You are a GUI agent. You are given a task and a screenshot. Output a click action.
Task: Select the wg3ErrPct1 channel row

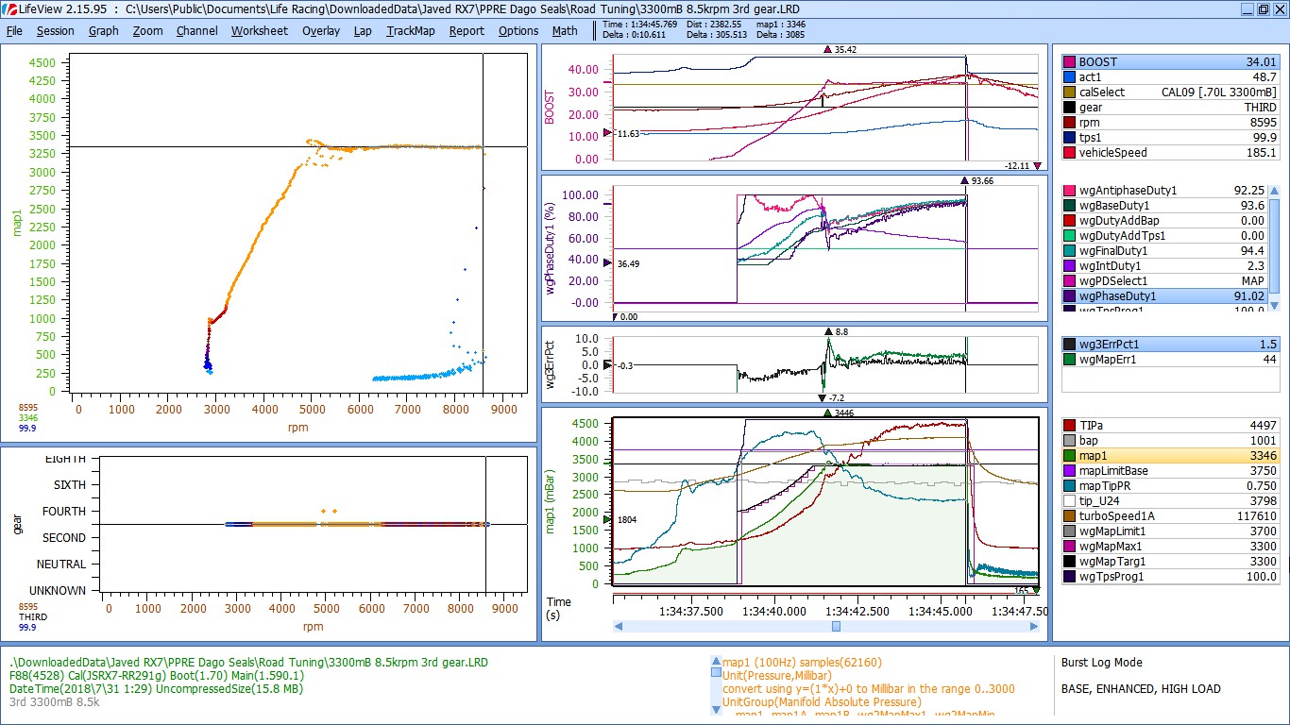(x=1170, y=344)
